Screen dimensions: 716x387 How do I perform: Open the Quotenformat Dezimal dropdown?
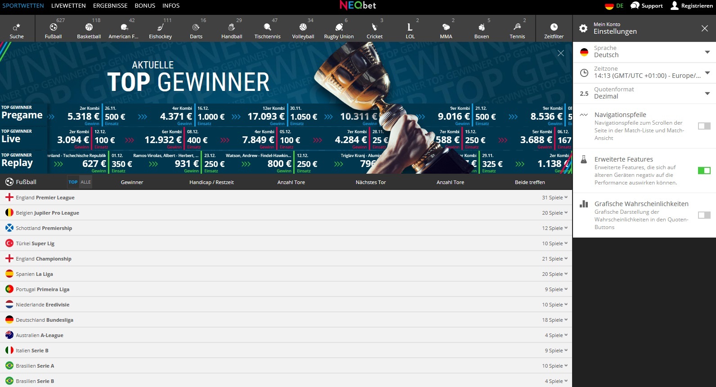(644, 94)
